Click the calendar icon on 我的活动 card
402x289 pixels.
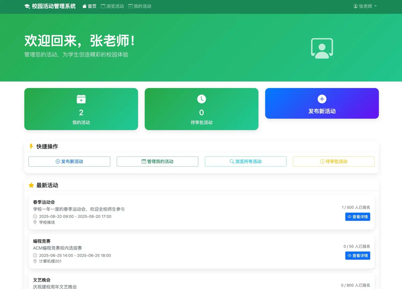[81, 99]
